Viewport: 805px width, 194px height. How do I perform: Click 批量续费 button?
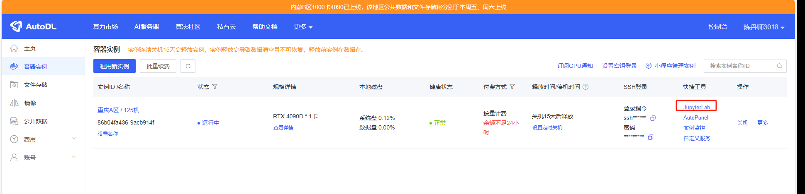point(158,66)
